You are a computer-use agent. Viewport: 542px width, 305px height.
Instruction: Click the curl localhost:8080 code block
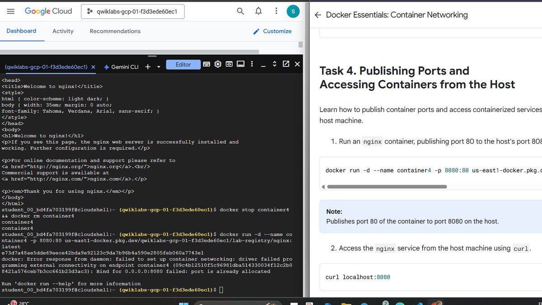430,277
